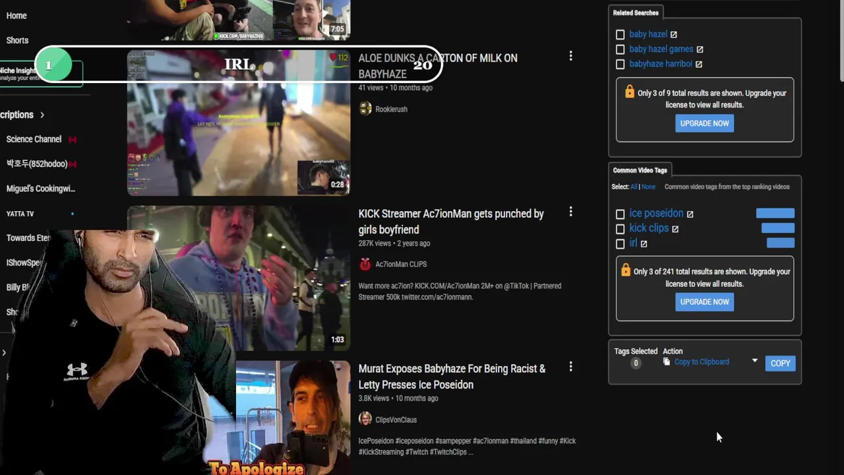Click the Murat Exposes Babyhaze video title
This screenshot has width=844, height=475.
[452, 377]
